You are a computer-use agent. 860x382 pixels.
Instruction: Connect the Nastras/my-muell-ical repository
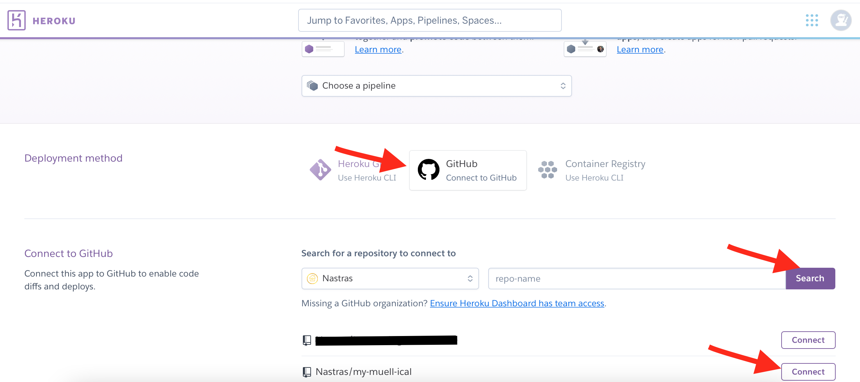click(x=808, y=372)
